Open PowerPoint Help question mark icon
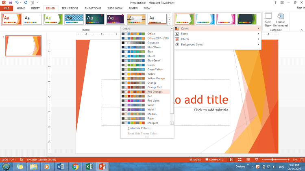 point(275,2)
